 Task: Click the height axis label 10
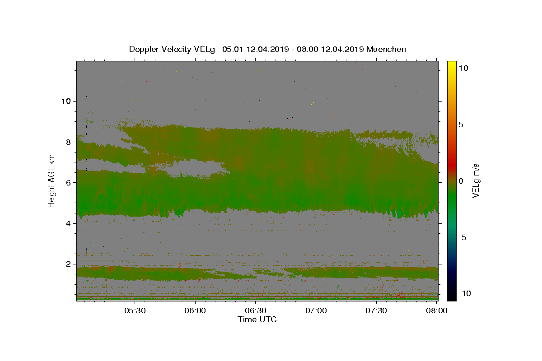click(65, 101)
